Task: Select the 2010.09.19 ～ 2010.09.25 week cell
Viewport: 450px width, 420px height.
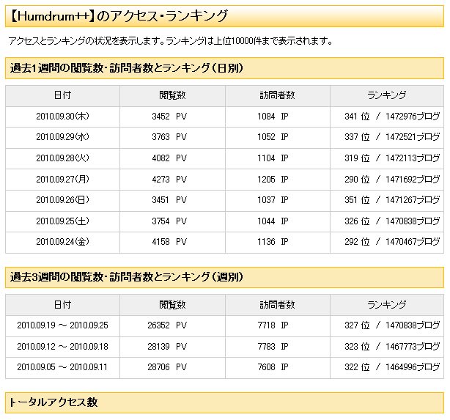Action: [x=62, y=326]
